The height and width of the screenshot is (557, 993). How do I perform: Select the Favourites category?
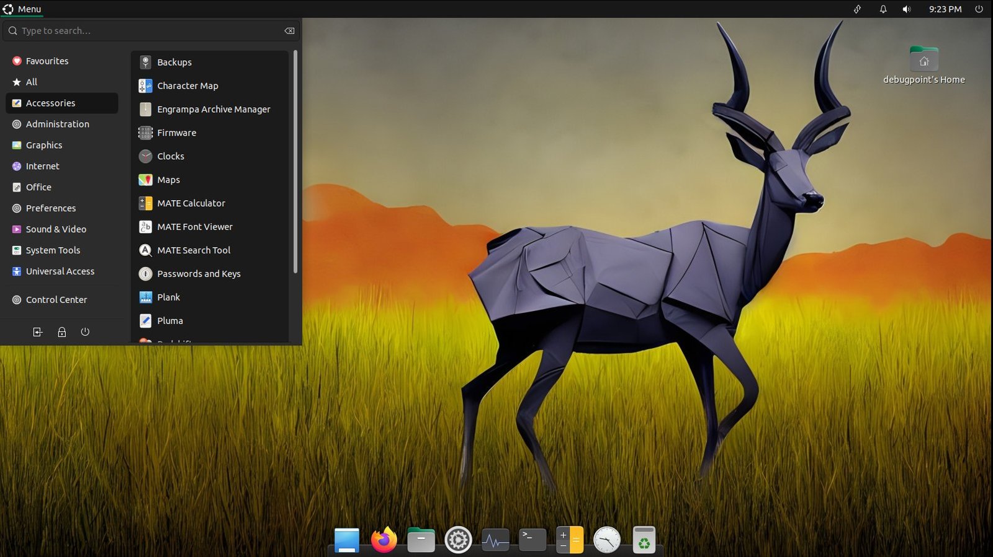(61, 61)
